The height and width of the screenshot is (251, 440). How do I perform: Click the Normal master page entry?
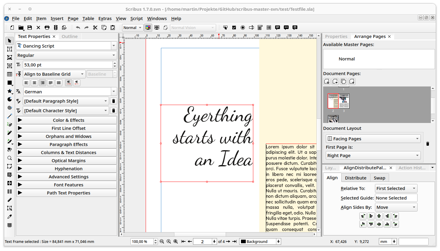point(347,59)
